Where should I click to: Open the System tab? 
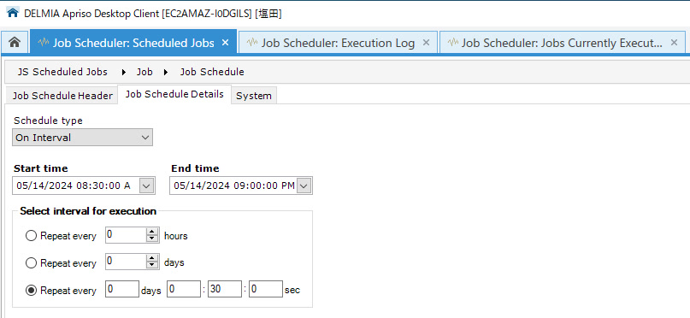coord(254,96)
